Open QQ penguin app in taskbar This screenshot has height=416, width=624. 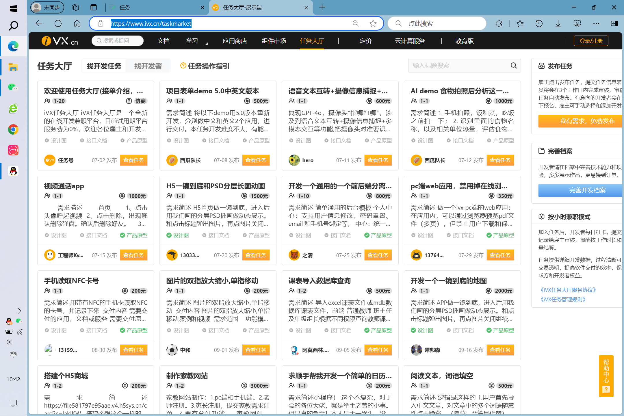coord(13,171)
